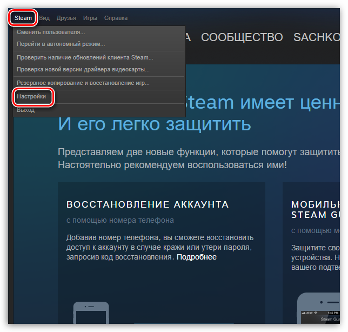Click the ВОССТАНОВЛЕНИЕ АККАУНТА heading
The image size is (348, 332).
pos(148,205)
